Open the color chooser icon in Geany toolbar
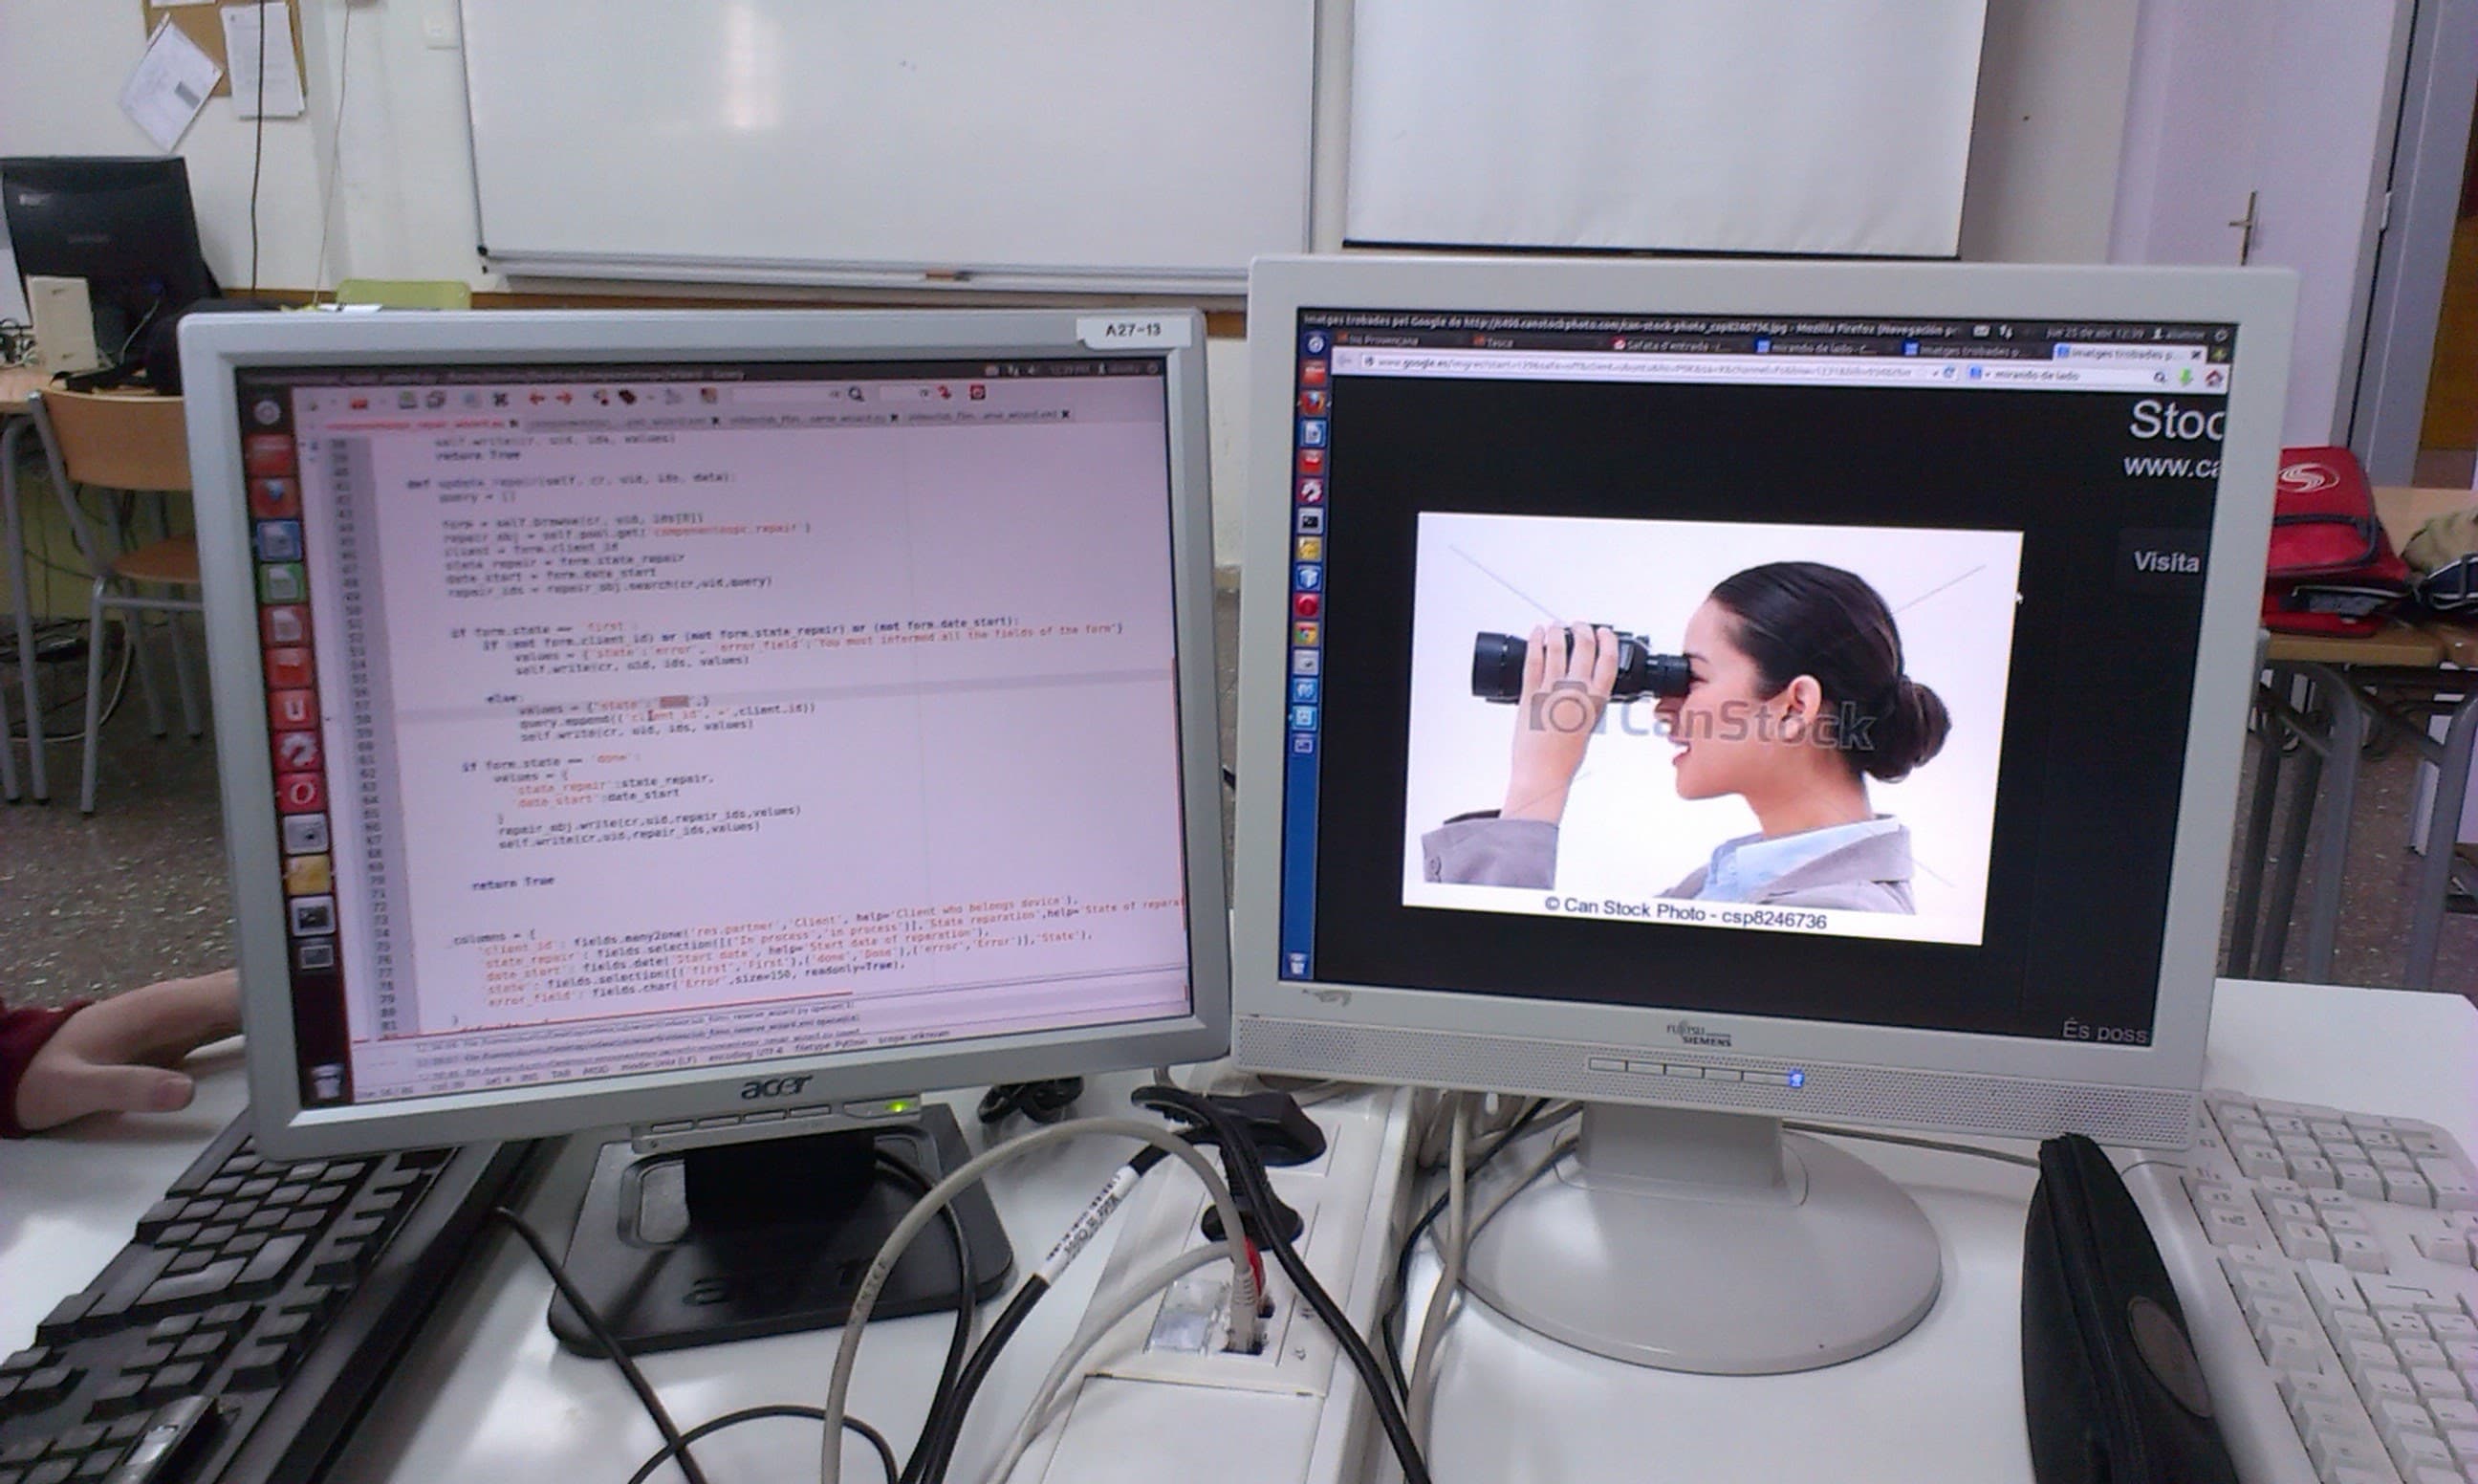2478x1484 pixels. click(709, 397)
